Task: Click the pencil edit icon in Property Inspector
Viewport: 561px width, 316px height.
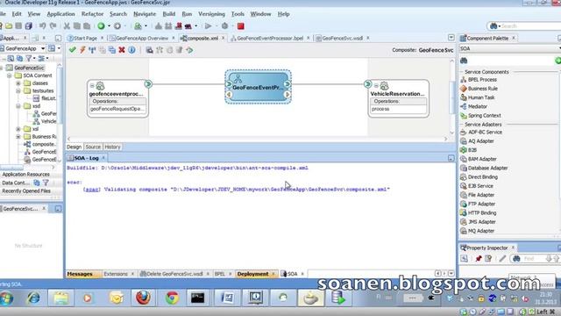Action: [x=502, y=258]
